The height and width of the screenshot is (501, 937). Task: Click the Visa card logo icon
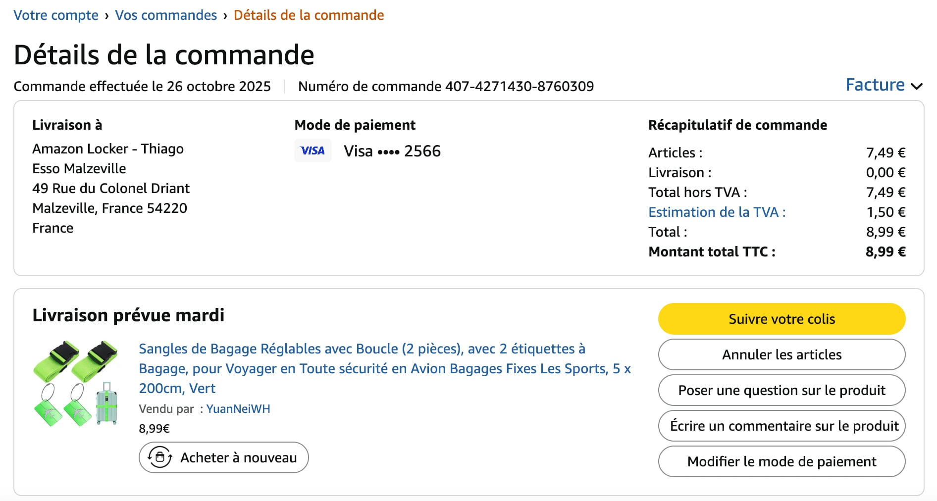tap(312, 151)
